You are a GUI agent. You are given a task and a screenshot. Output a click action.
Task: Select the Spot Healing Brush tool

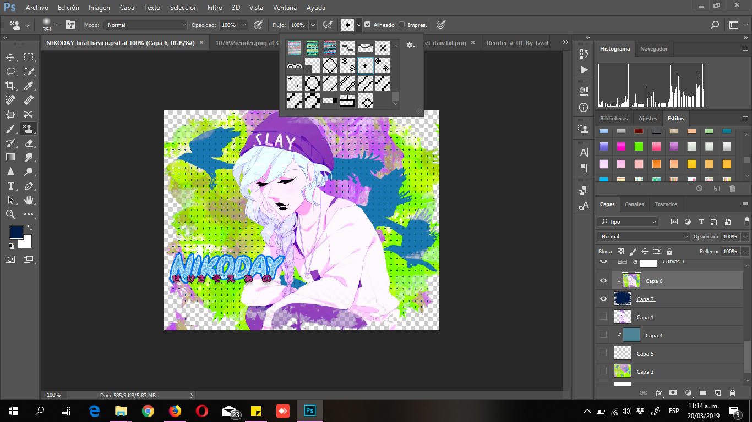[10, 100]
